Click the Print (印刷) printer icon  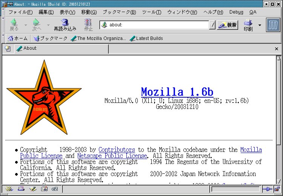248,23
